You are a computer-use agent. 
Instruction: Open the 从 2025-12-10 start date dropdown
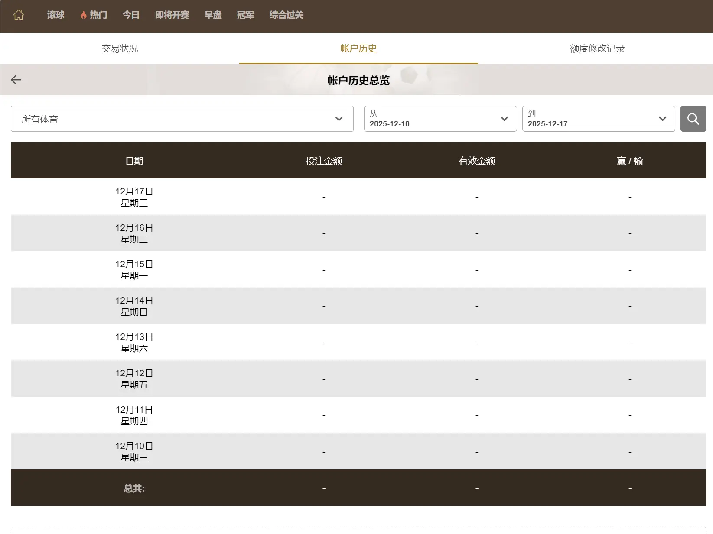pos(440,119)
